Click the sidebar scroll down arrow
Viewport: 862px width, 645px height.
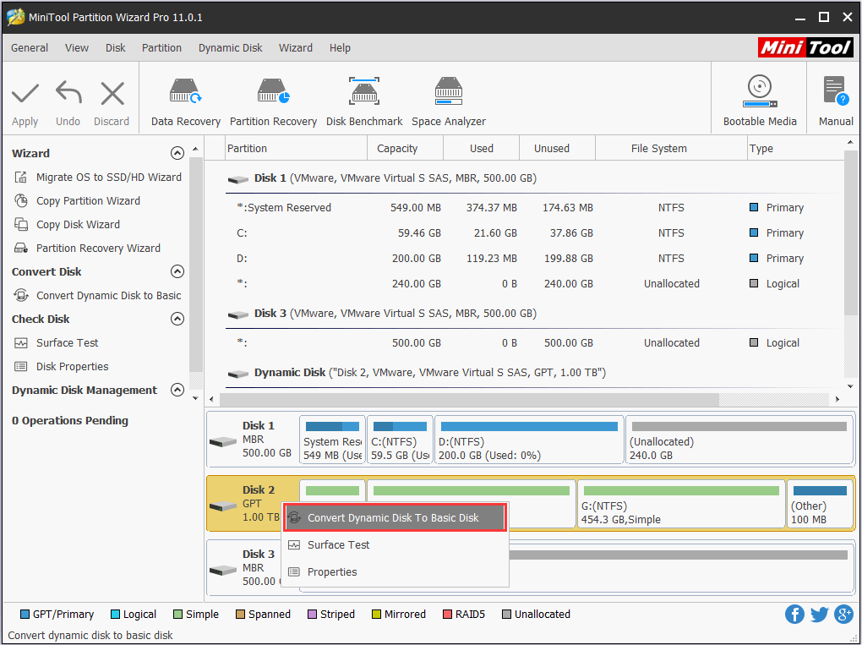click(x=196, y=398)
